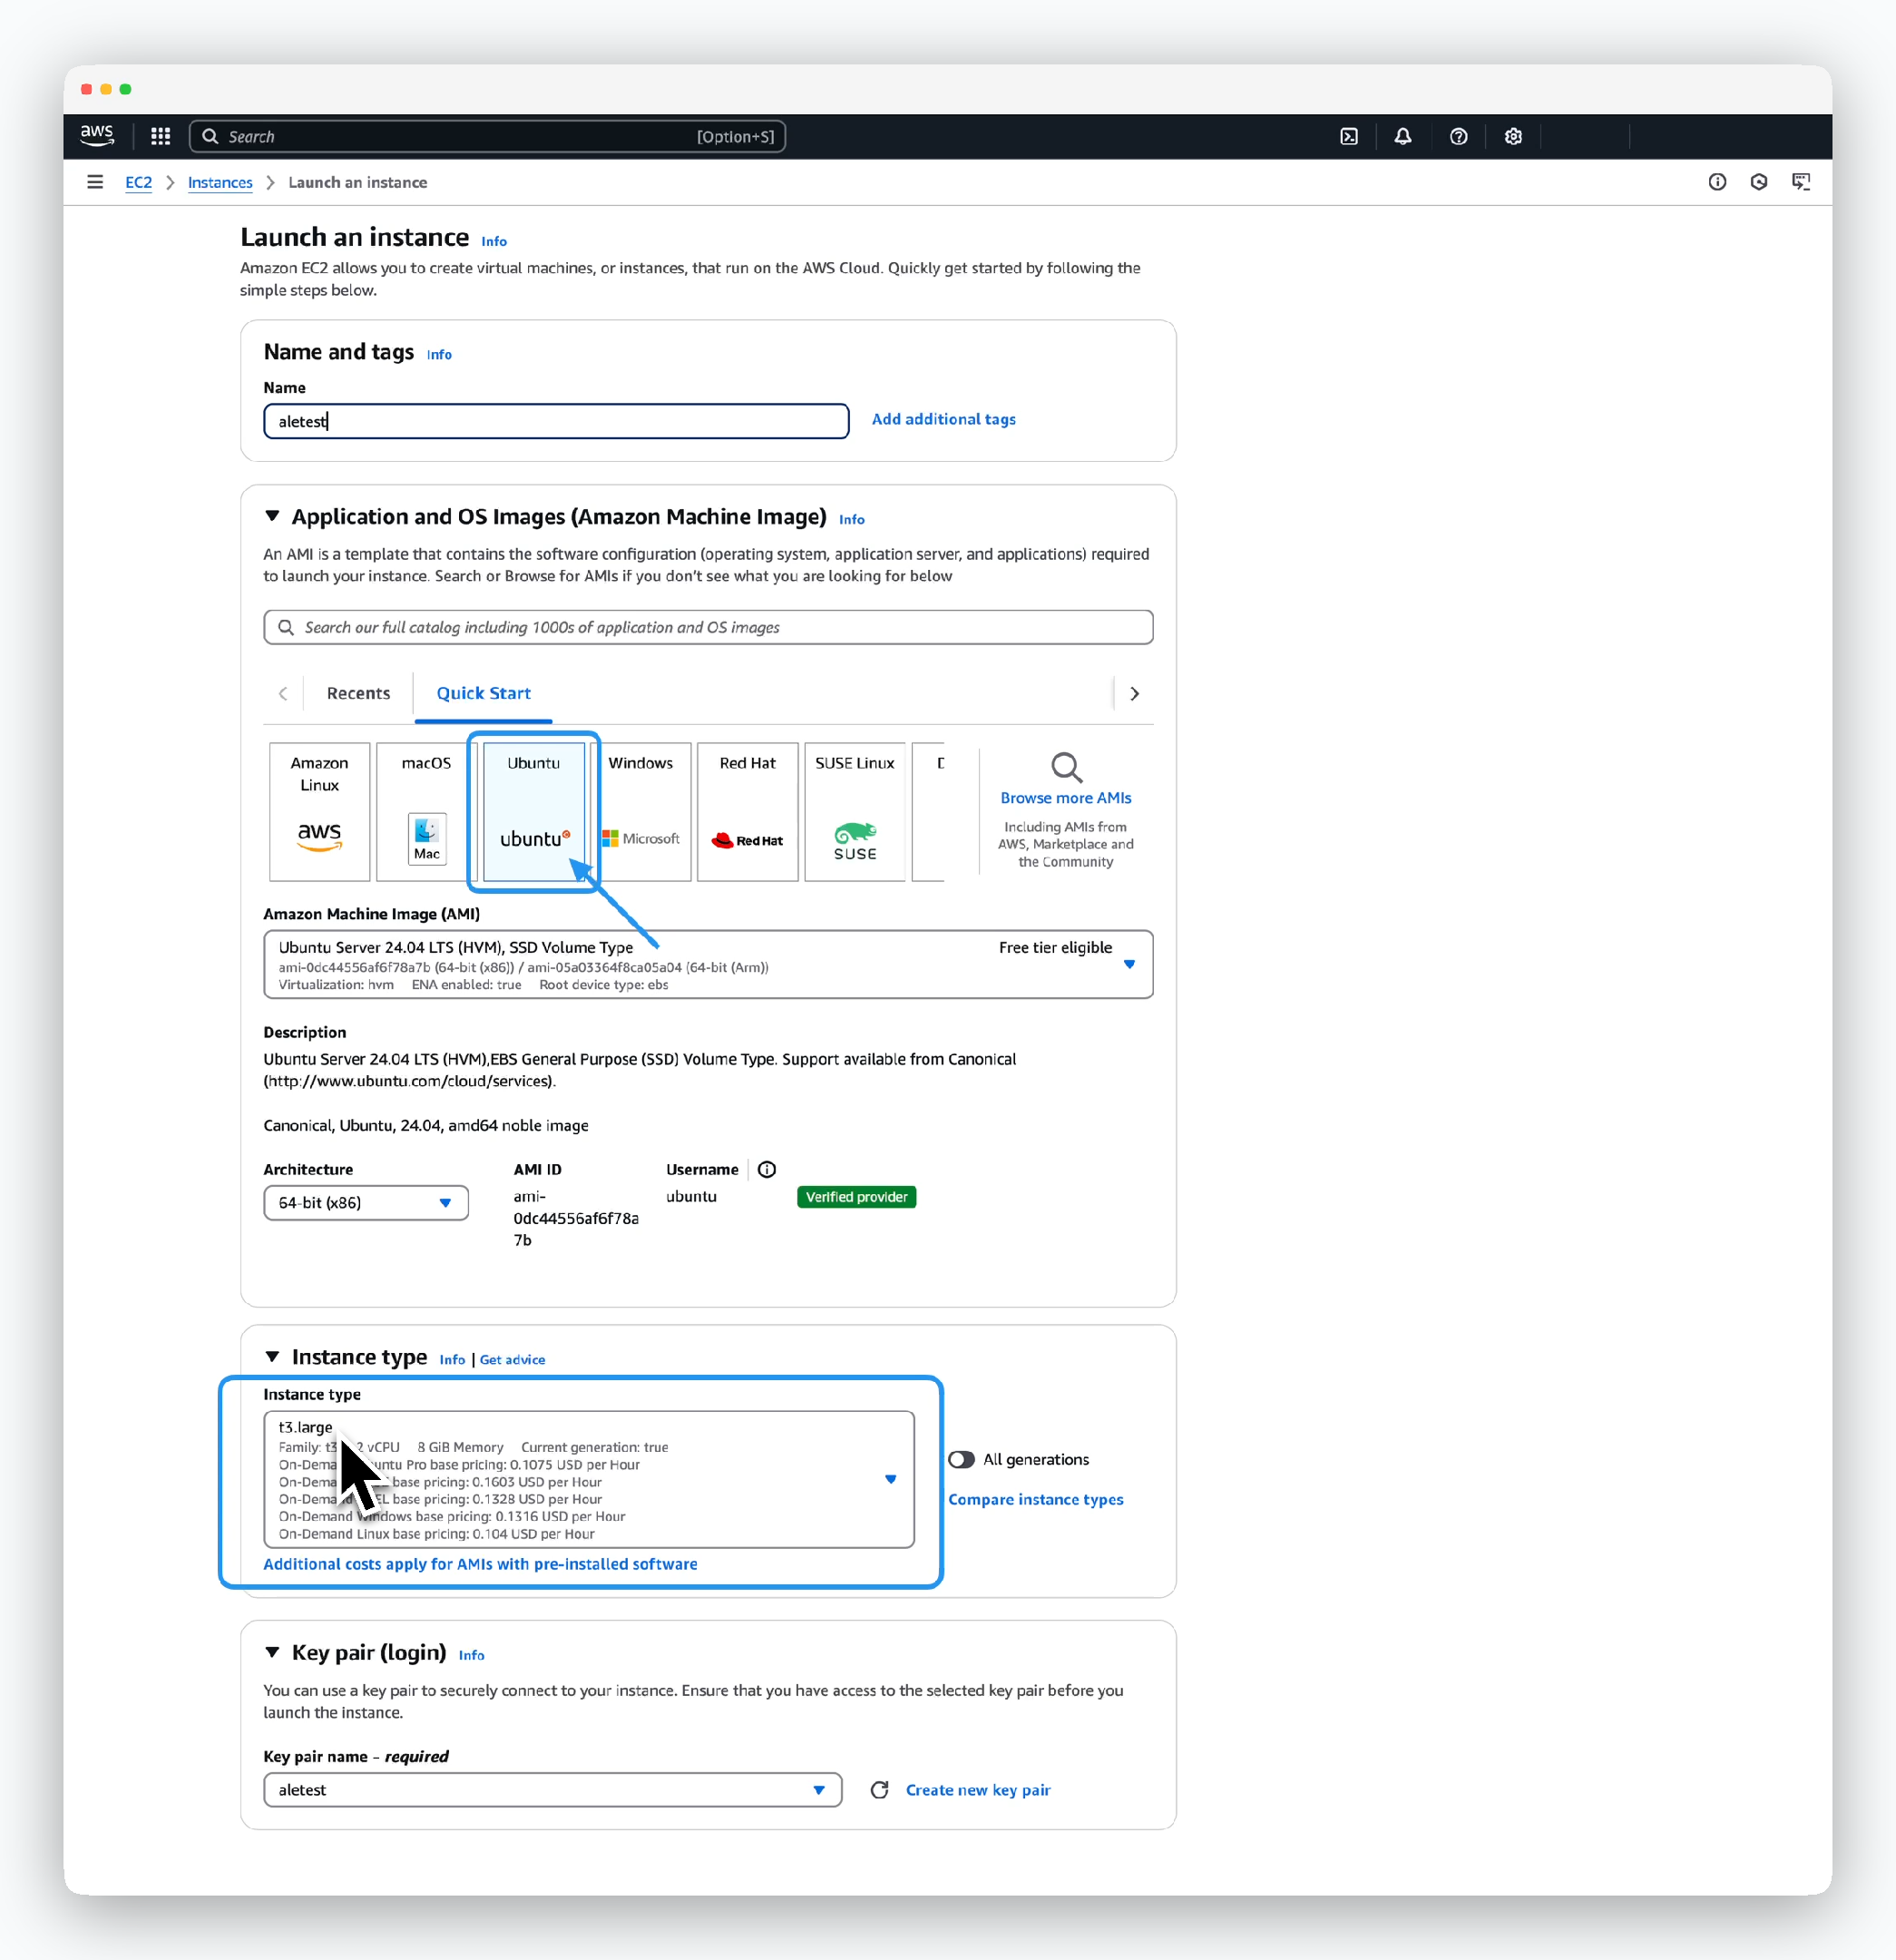Open the Ubuntu Server 24.04 AMI dropdown
The image size is (1896, 1960).
[708, 964]
